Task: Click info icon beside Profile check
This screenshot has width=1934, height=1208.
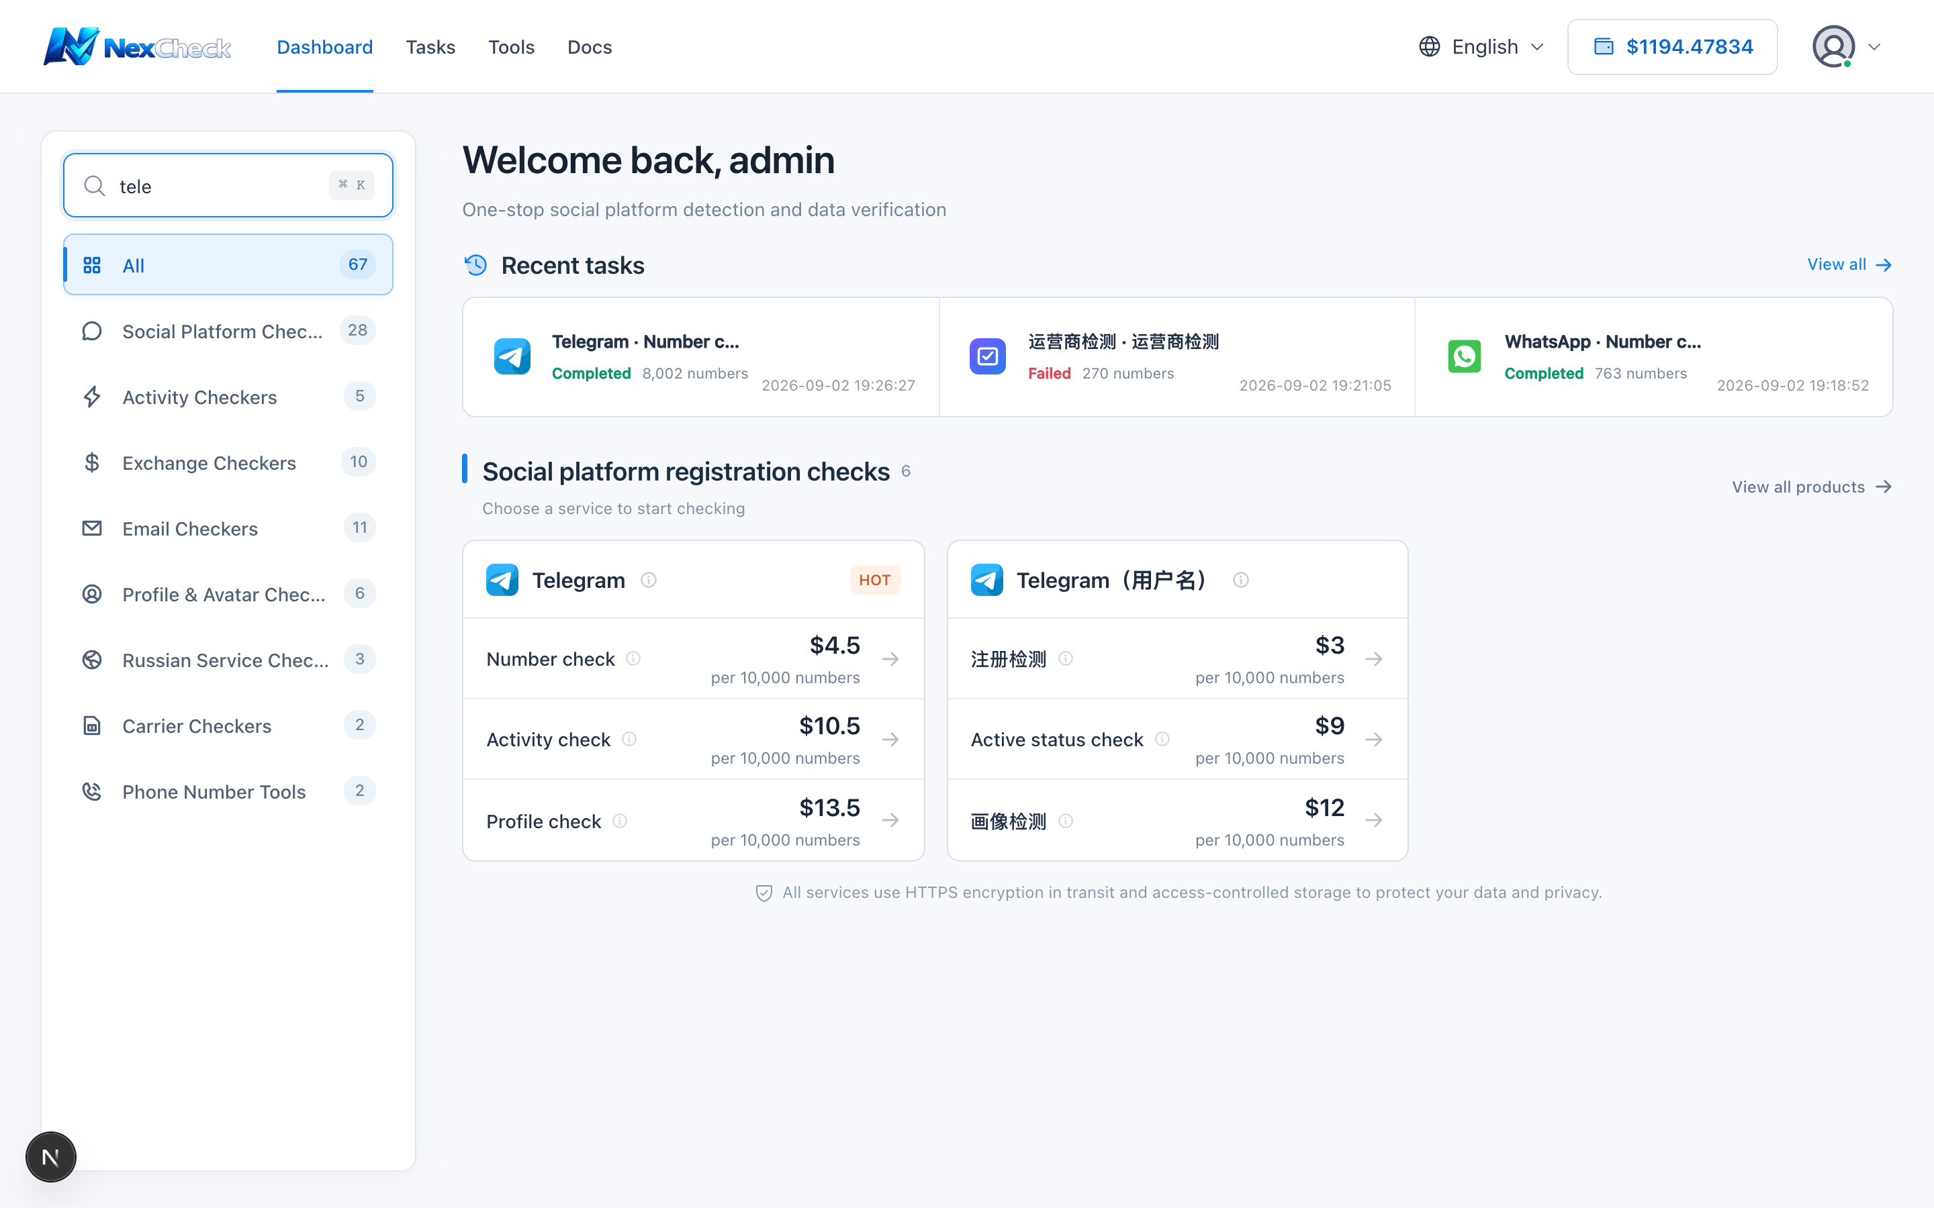Action: click(619, 821)
